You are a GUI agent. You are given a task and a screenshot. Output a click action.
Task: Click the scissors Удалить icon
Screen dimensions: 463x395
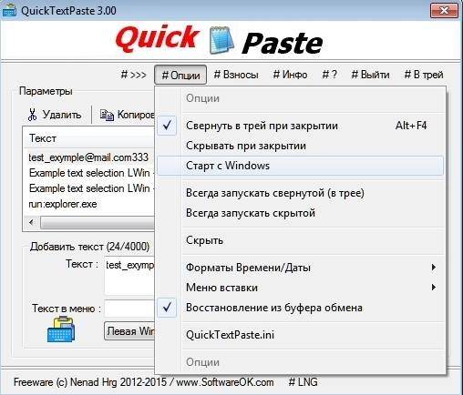point(32,115)
